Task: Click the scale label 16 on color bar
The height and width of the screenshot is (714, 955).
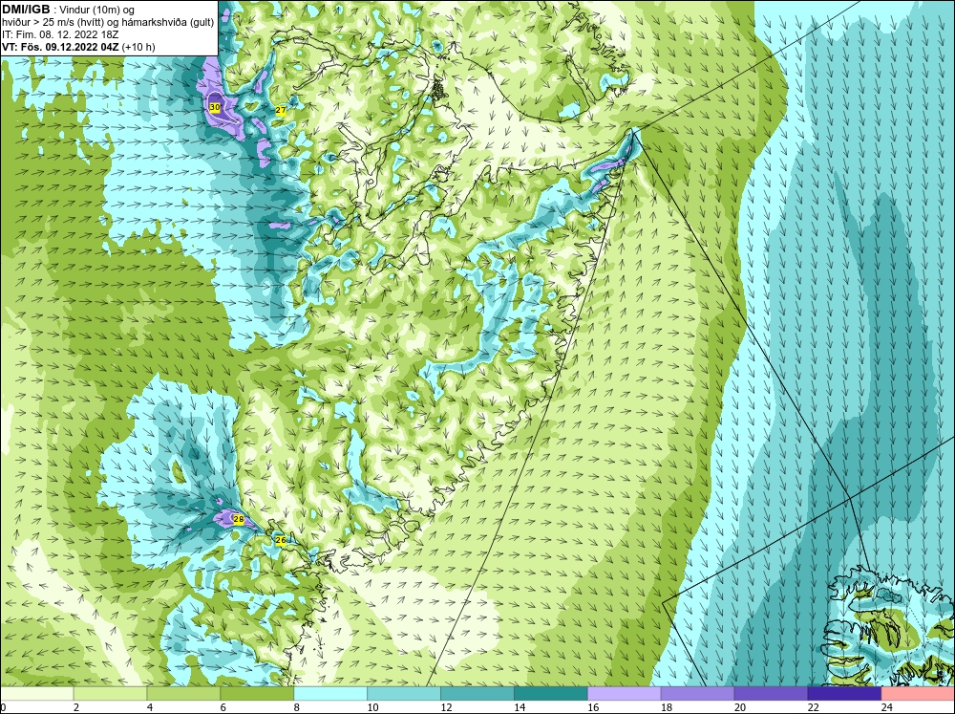Action: tap(593, 707)
